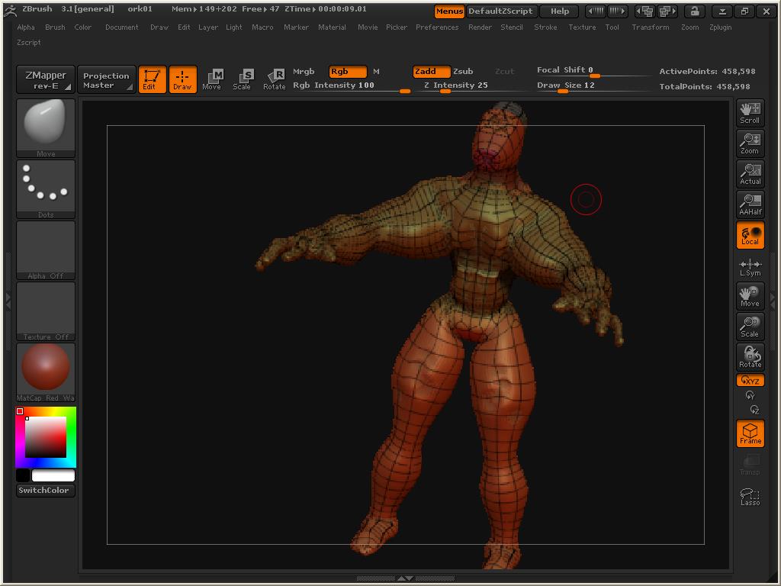Click the AAHalf button
The width and height of the screenshot is (781, 586).
point(750,204)
